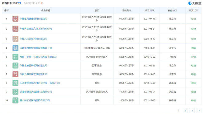
Task: Go to page 2 of results
Action: coord(185,111)
